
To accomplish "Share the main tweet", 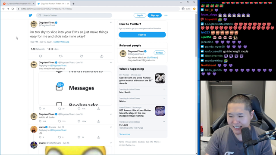I will 102,56.
